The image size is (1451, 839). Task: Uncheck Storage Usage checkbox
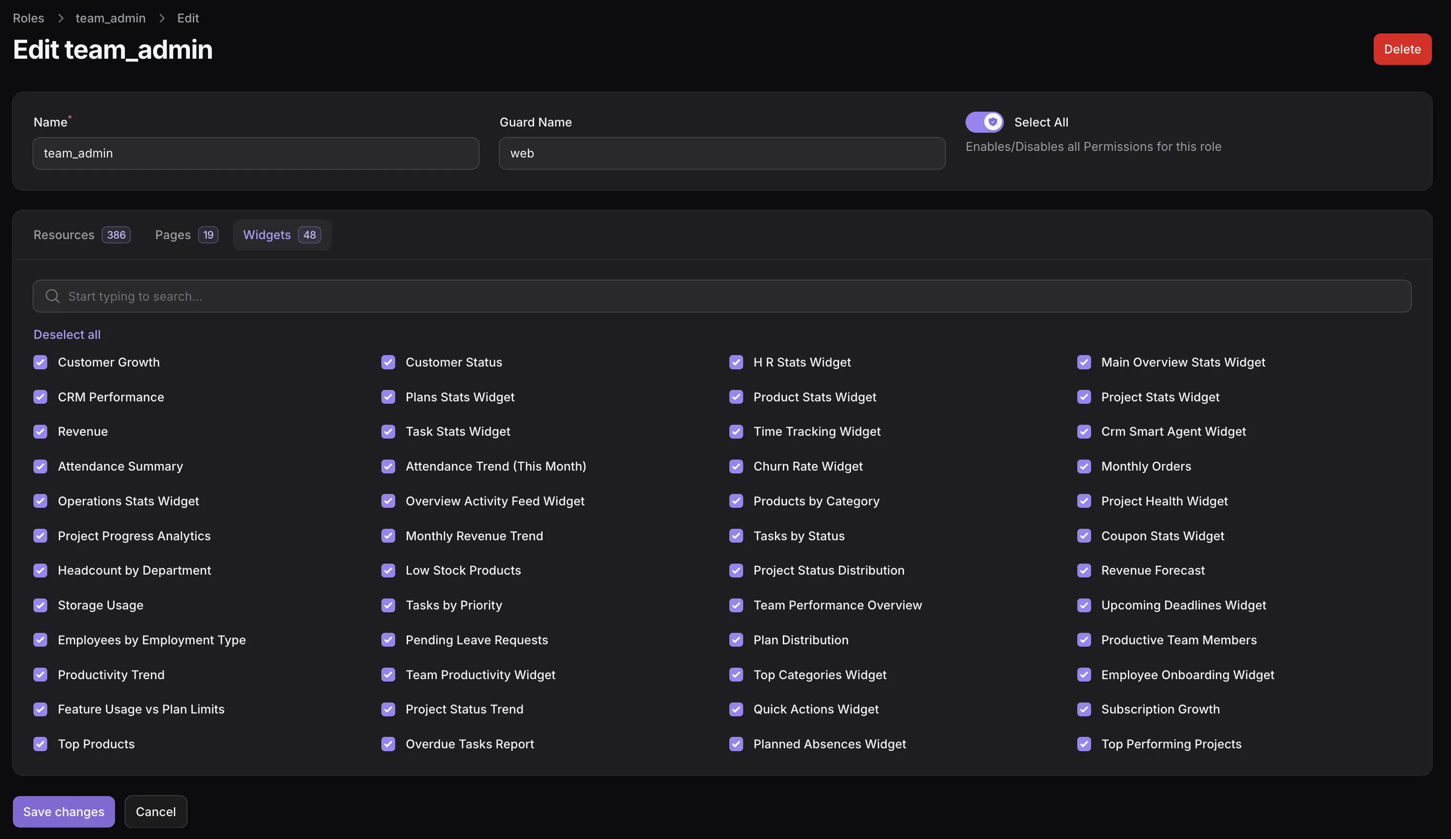[40, 605]
